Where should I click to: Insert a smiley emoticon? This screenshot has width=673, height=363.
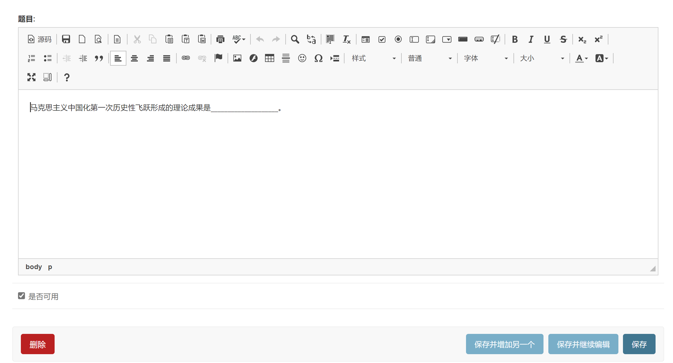[302, 58]
